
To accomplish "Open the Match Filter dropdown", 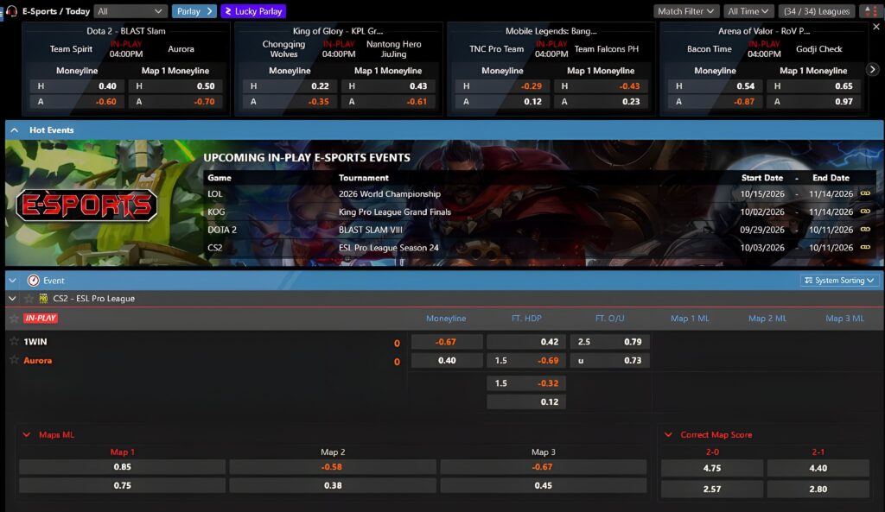I will click(x=685, y=11).
